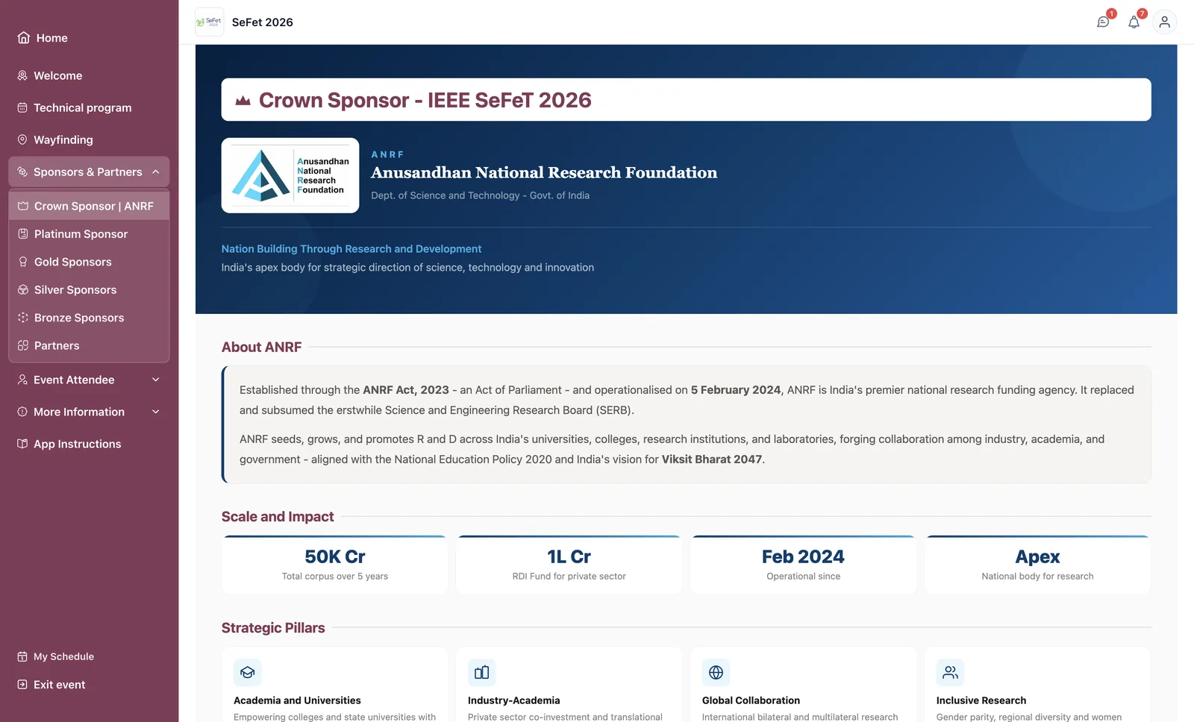The width and height of the screenshot is (1194, 722).
Task: Click the Welcome sidebar icon
Action: [x=22, y=76]
